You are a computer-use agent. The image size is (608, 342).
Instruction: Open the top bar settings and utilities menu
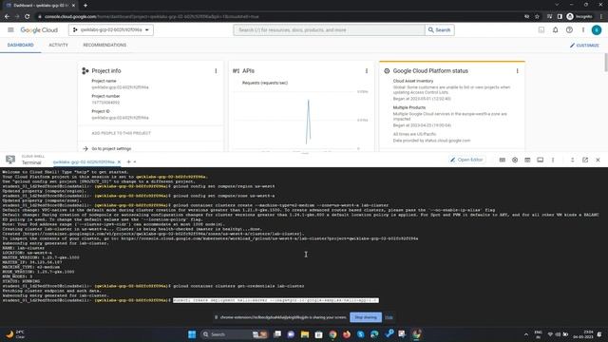click(x=582, y=29)
